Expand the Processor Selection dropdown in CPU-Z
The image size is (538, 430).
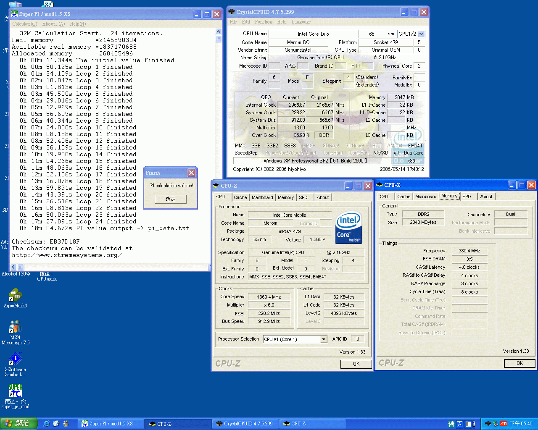pyautogui.click(x=324, y=339)
